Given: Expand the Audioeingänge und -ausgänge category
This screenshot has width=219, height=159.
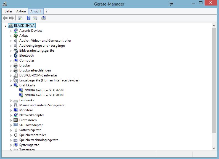Looking at the screenshot, I should 11,46.
